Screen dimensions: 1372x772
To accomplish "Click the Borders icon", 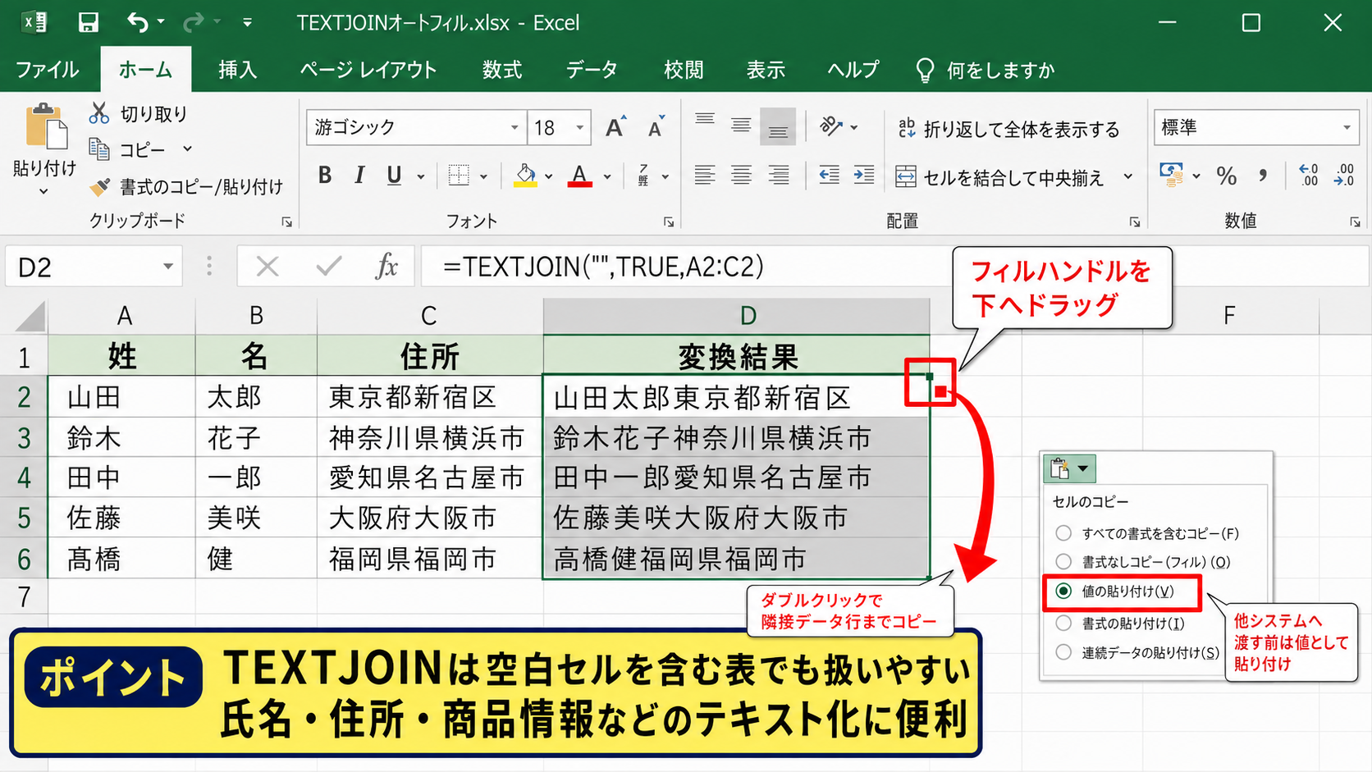I will tap(460, 176).
